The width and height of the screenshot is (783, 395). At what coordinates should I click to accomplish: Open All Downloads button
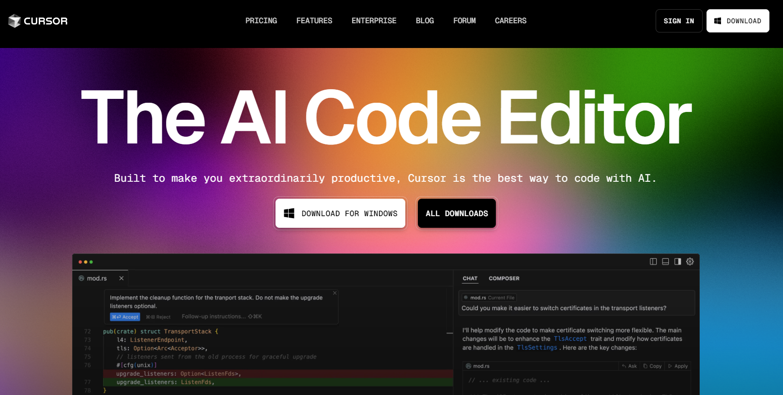coord(457,213)
